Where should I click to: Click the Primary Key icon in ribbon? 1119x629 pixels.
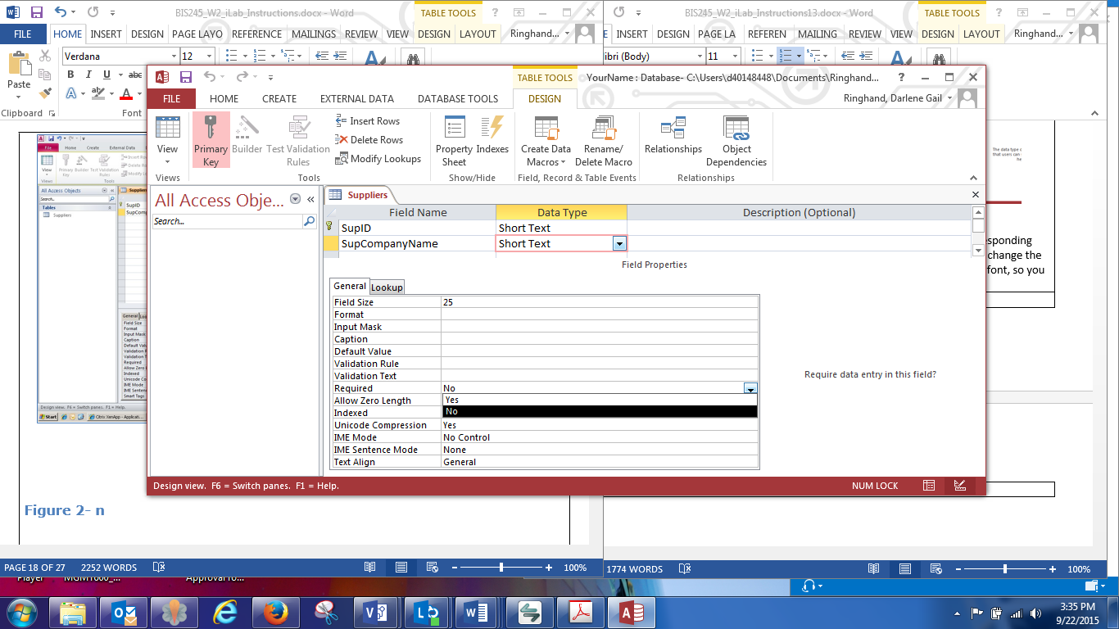211,139
